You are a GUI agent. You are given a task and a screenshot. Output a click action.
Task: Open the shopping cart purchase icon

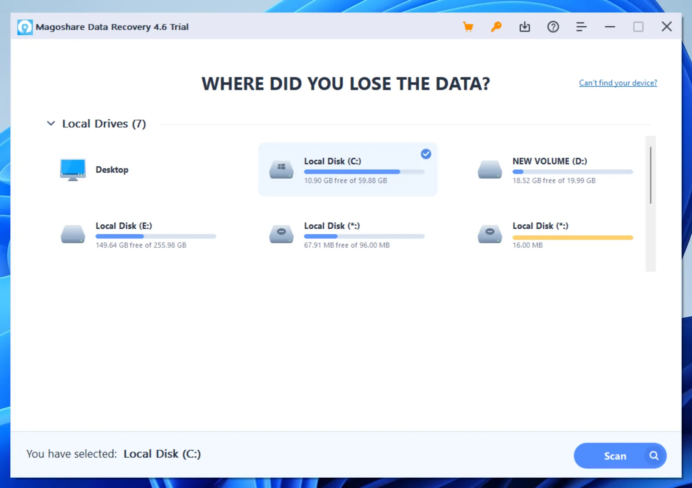click(x=468, y=27)
